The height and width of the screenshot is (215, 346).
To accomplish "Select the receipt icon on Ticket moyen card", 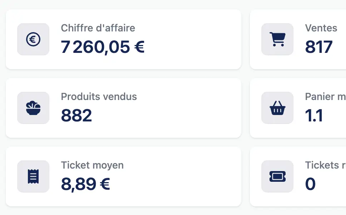I will (33, 176).
